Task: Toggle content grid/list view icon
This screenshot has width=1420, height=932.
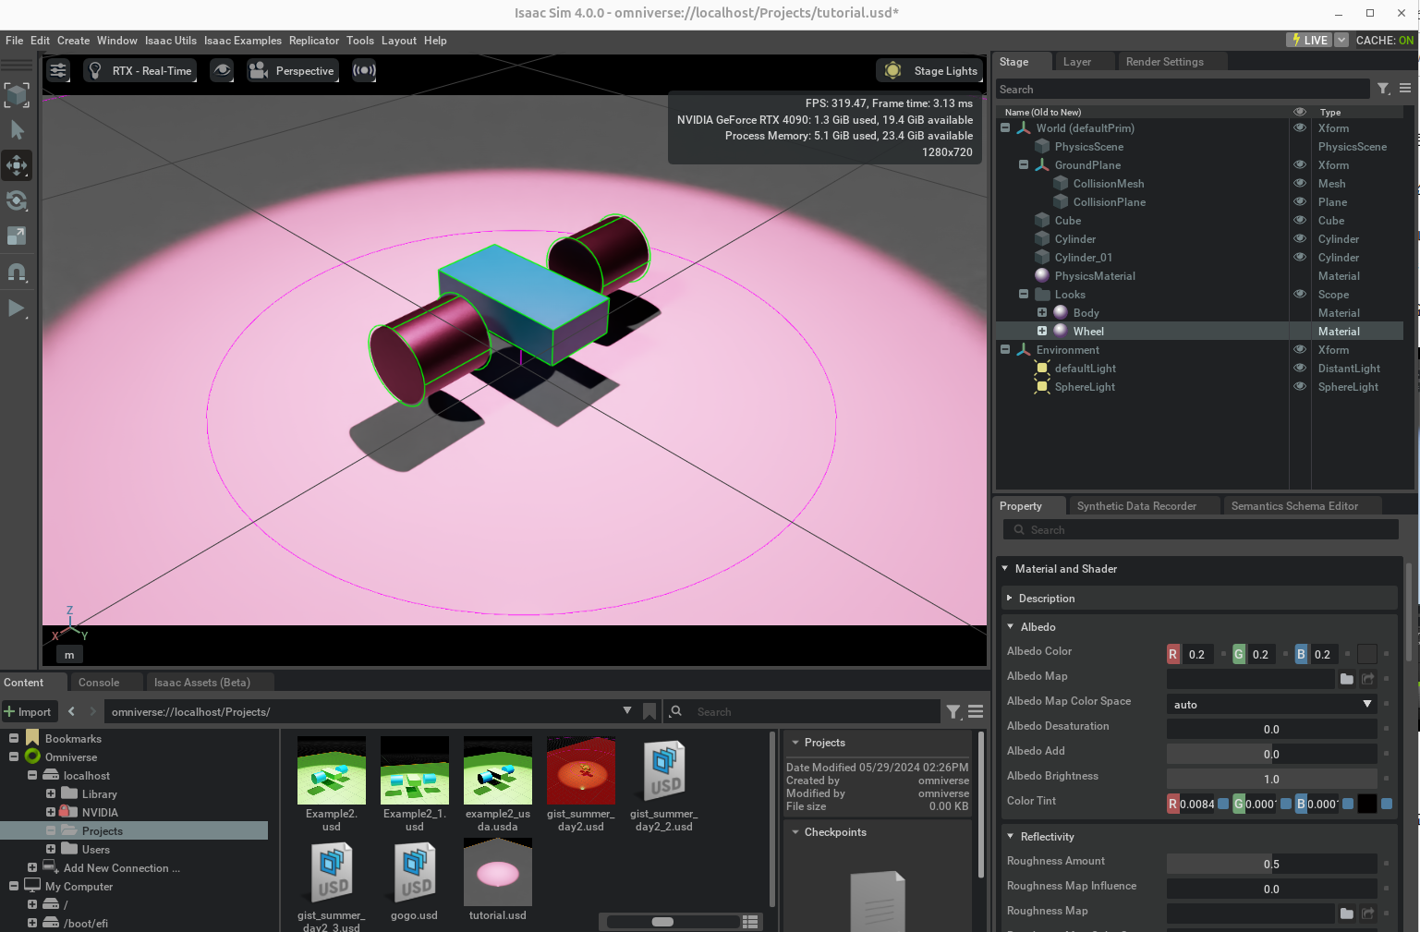Action: tap(750, 922)
